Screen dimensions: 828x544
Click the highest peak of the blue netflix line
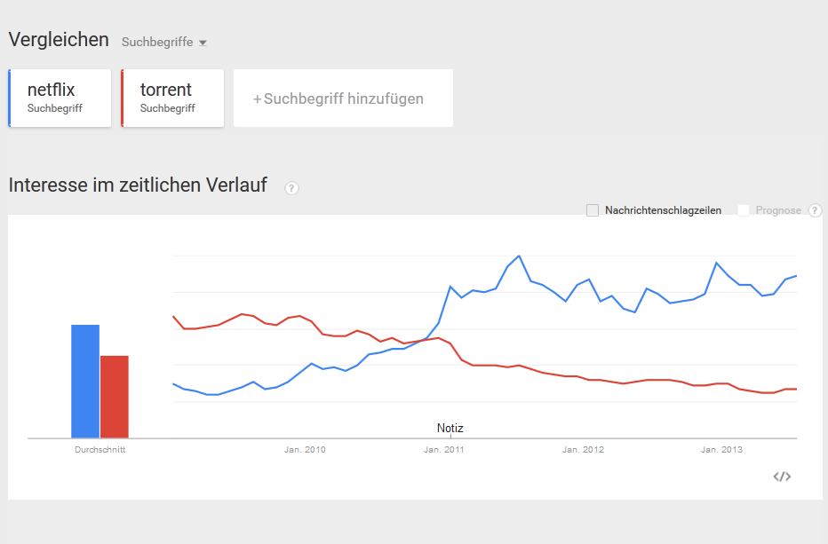tap(519, 256)
